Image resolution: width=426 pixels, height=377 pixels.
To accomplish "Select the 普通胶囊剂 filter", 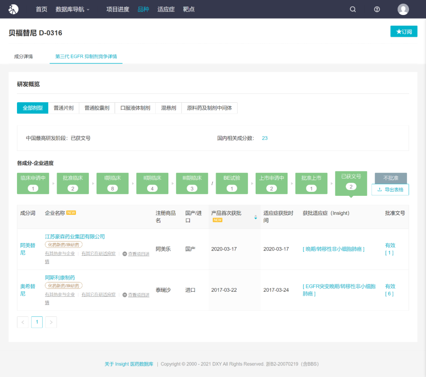I will [97, 108].
